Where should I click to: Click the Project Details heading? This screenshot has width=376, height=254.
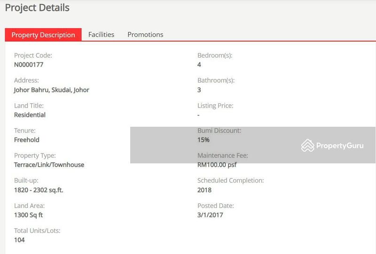click(x=37, y=8)
